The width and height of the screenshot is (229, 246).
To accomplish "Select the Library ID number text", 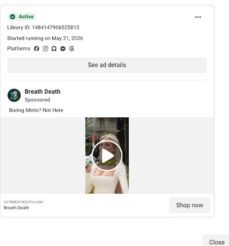I will (56, 27).
